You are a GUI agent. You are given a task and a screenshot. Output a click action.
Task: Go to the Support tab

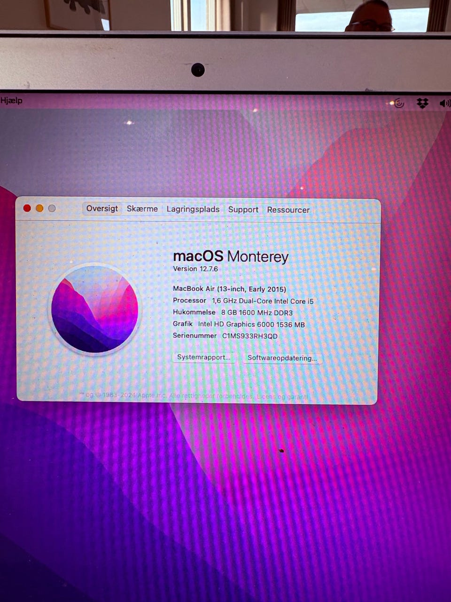(x=243, y=210)
